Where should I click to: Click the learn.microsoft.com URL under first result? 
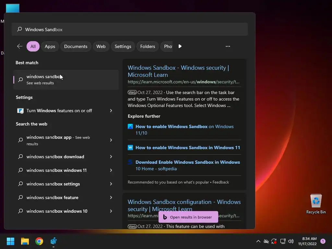[184, 82]
